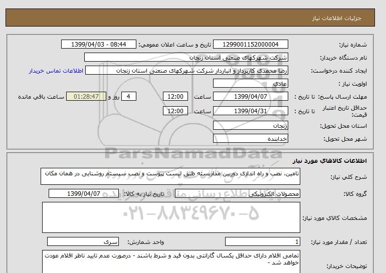Click the response deadline time 12:00
Screen dimensions: 386x273
175,96
